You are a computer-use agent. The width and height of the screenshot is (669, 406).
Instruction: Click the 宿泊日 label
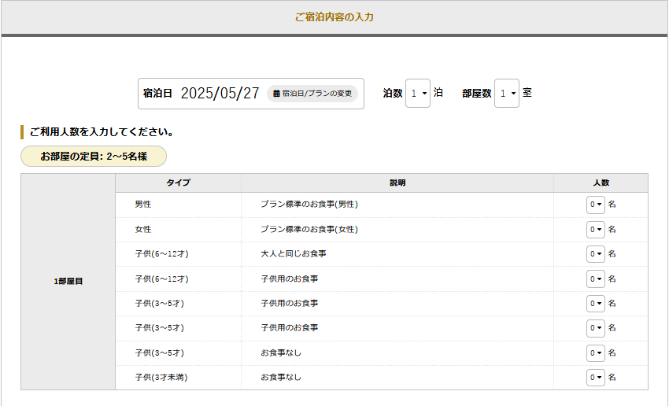tap(157, 93)
